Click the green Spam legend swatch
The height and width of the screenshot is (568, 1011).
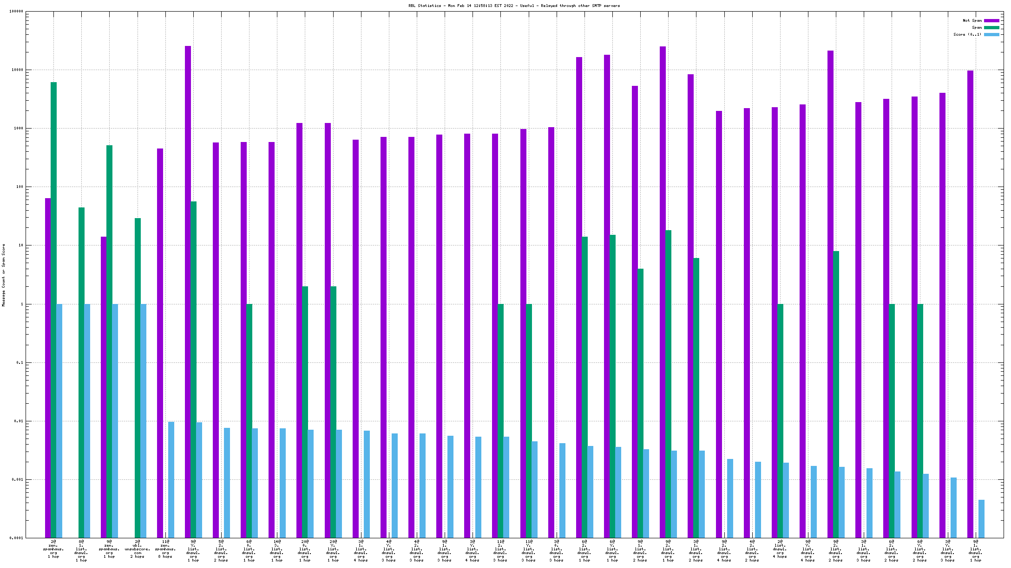(991, 27)
